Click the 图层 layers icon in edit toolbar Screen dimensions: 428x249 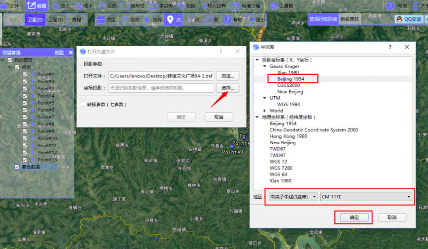point(101,20)
